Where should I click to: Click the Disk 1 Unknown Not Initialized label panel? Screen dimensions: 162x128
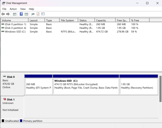click(x=12, y=107)
